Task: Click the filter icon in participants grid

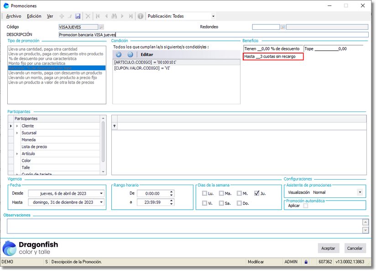Action: [x=115, y=126]
